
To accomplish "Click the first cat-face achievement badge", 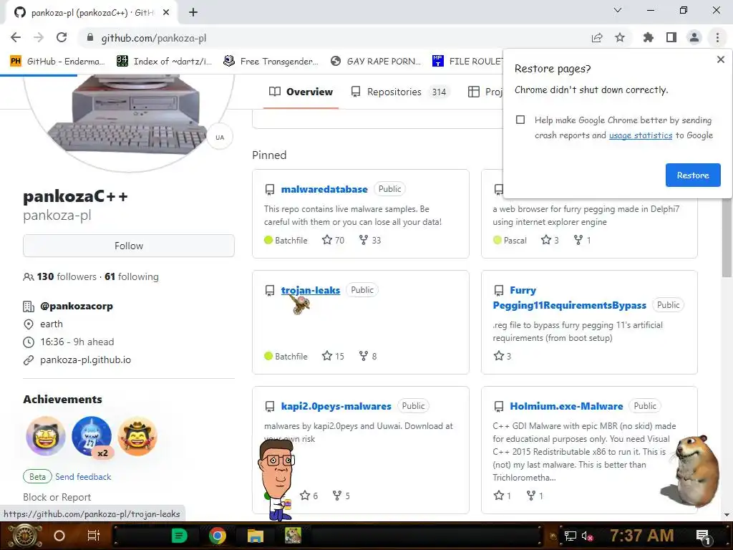I will coord(46,436).
